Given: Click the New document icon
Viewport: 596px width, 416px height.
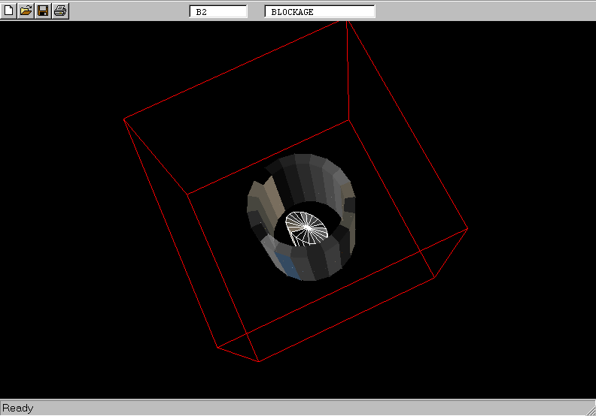Looking at the screenshot, I should point(8,11).
